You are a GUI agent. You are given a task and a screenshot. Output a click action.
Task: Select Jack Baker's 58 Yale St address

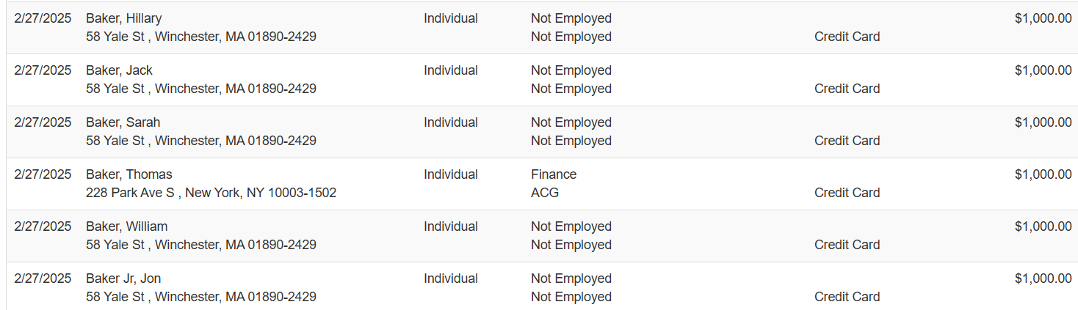(x=200, y=89)
